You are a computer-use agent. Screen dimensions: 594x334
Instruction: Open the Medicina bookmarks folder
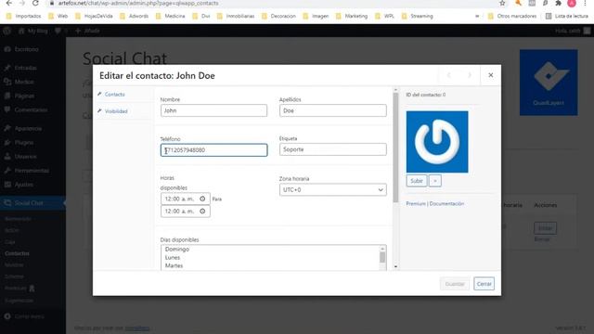click(171, 17)
